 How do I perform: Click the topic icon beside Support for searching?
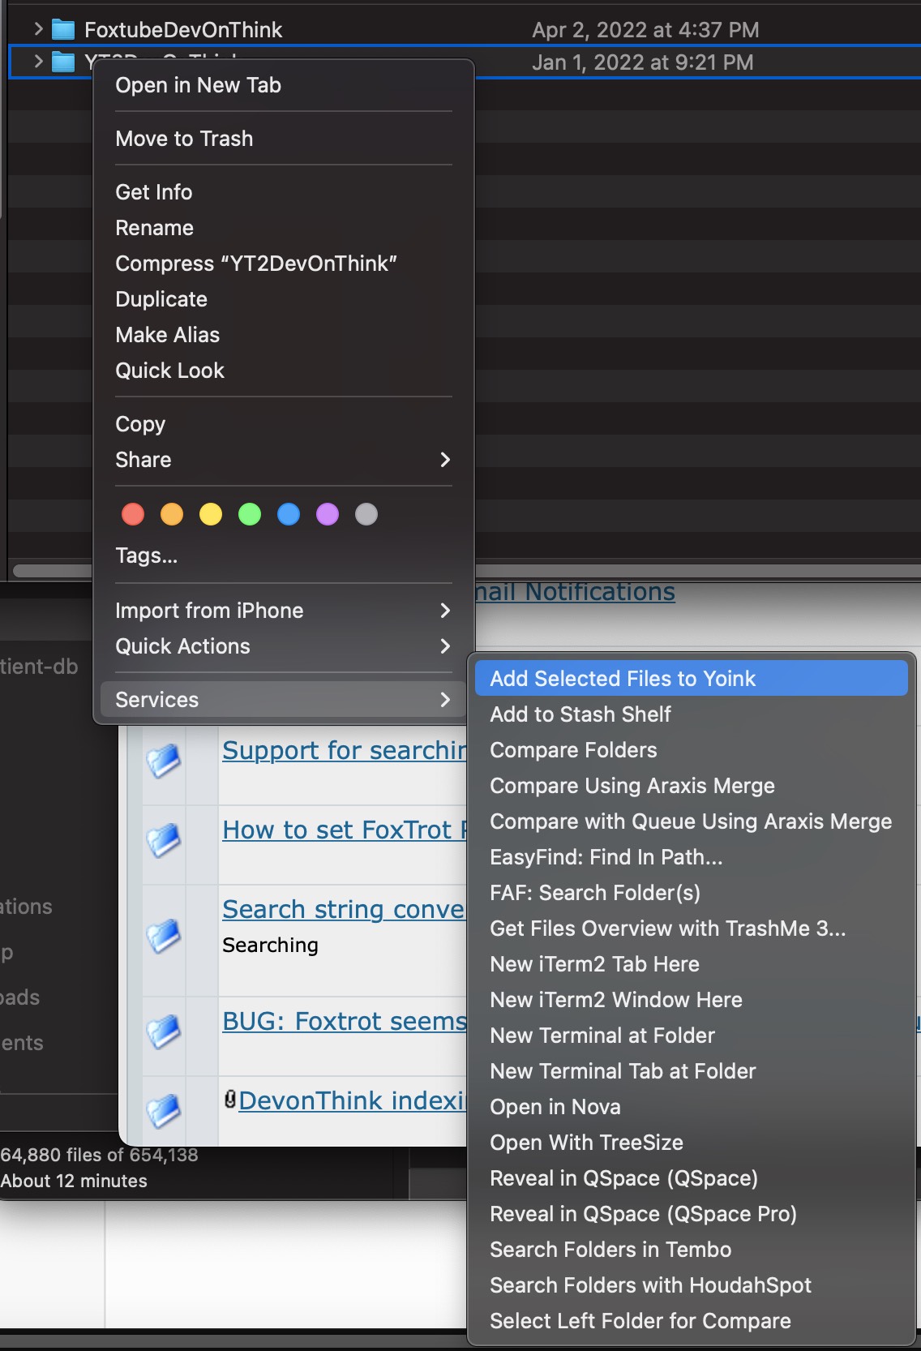point(164,760)
